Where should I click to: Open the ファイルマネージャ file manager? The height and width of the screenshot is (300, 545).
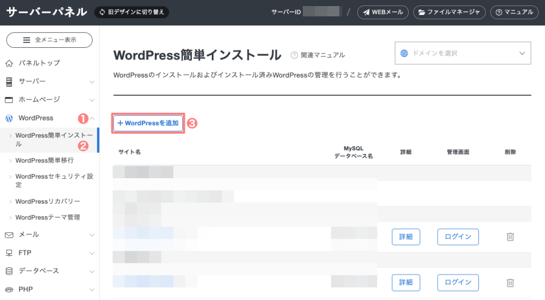[449, 12]
